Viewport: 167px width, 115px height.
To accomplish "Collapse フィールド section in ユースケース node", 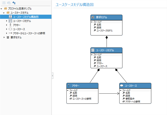I will tap(121, 90).
